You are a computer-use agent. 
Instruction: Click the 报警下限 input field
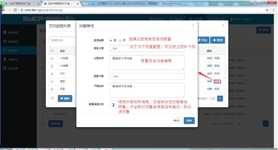pos(147,77)
